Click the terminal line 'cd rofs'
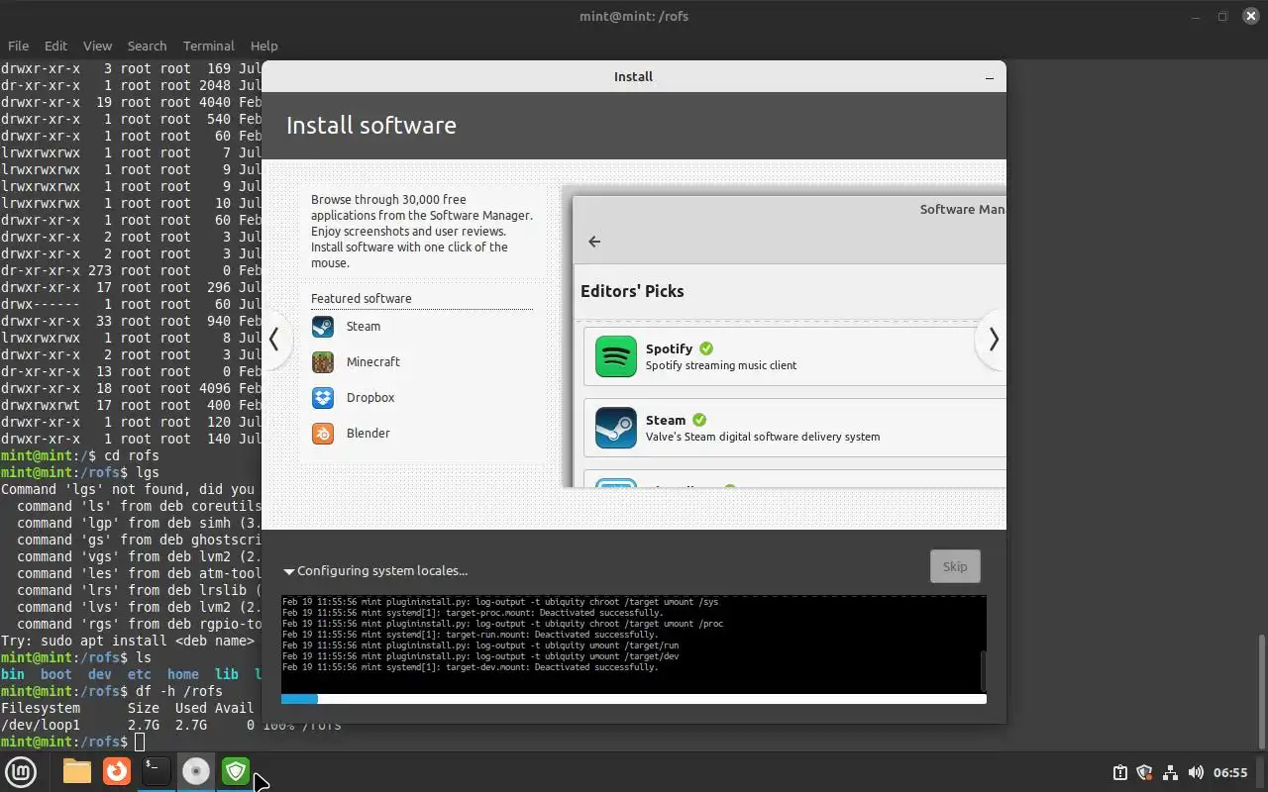1268x792 pixels. click(x=79, y=455)
